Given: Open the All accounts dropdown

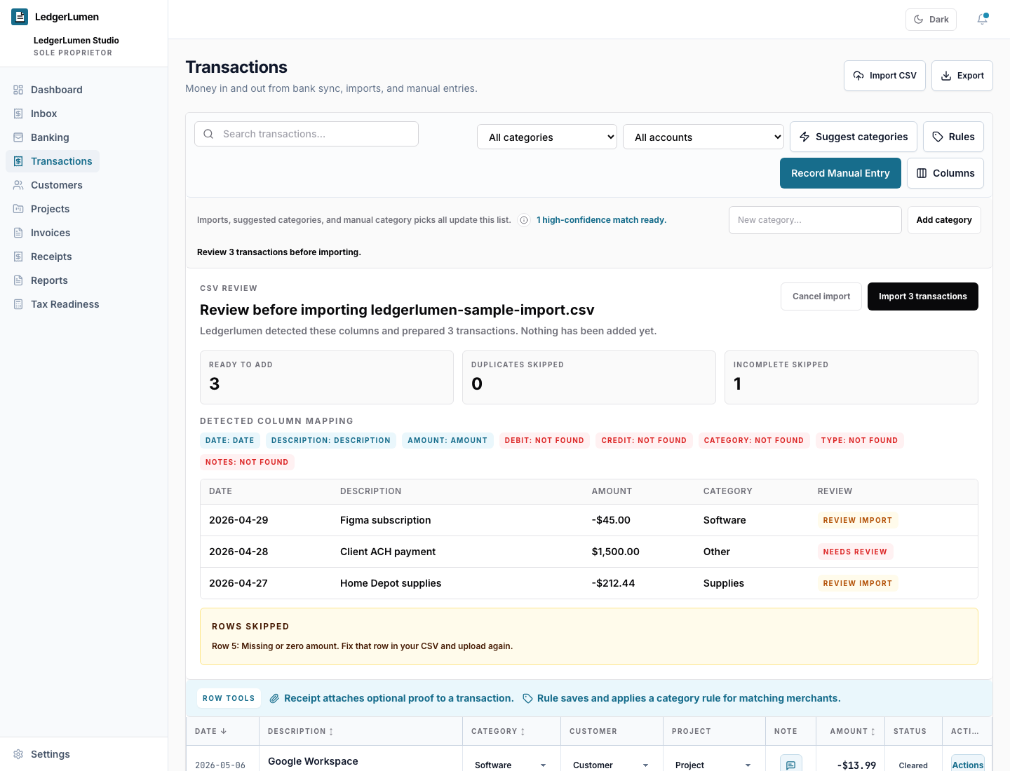Looking at the screenshot, I should point(703,137).
